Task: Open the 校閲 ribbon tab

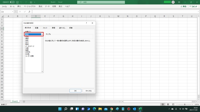Action: click(x=54, y=6)
